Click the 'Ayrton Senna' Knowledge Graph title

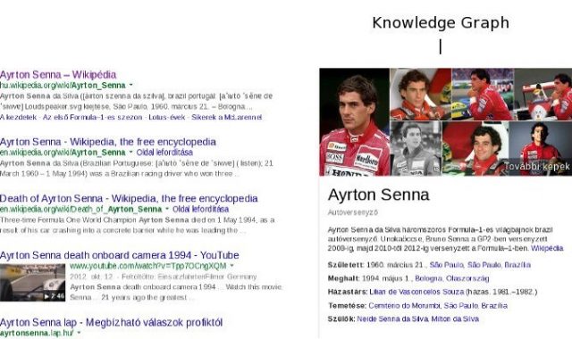[x=378, y=194]
